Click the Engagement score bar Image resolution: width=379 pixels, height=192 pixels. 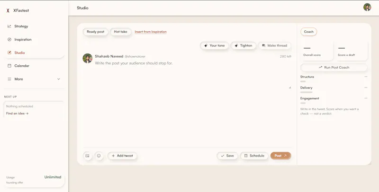(303, 103)
